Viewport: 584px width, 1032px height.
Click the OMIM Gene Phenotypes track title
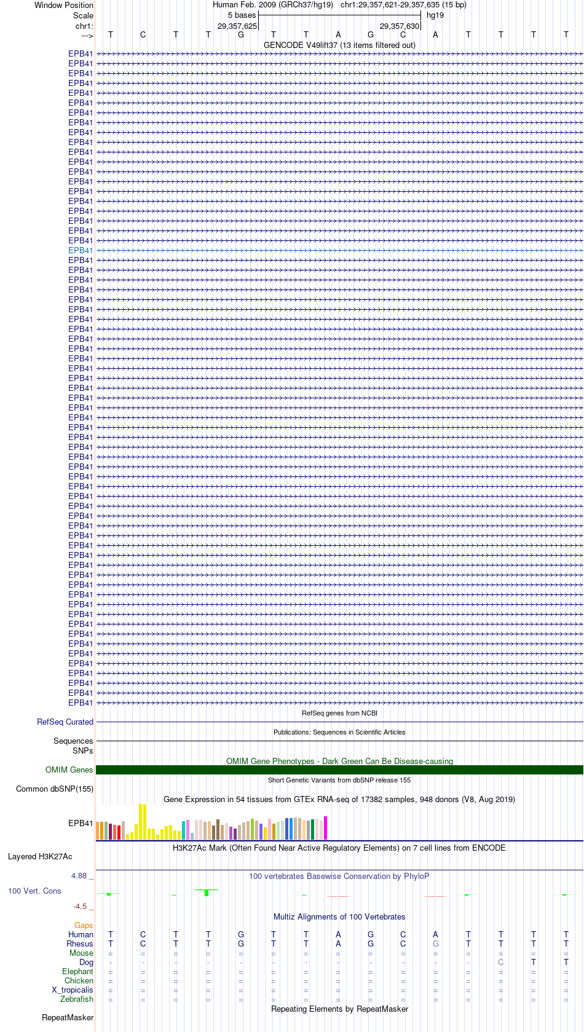coord(339,761)
